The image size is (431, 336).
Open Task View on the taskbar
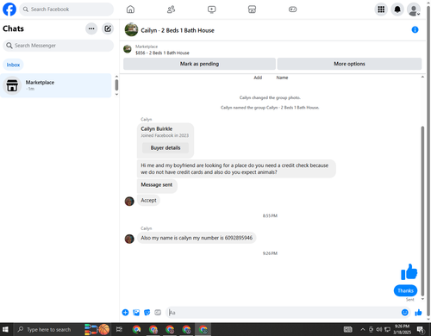point(119,329)
